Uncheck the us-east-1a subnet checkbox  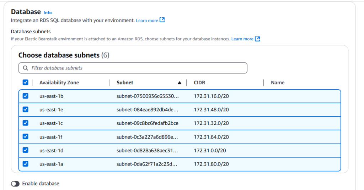[x=25, y=164]
